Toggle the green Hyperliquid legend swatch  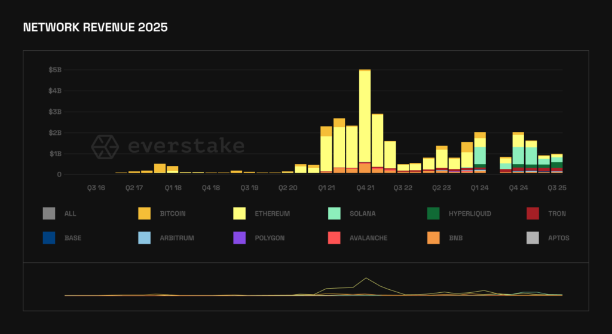tap(434, 214)
